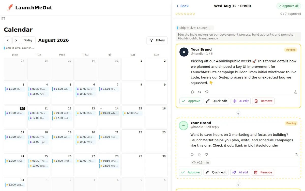Click the '0 / 7 approved' counter

(291, 14)
